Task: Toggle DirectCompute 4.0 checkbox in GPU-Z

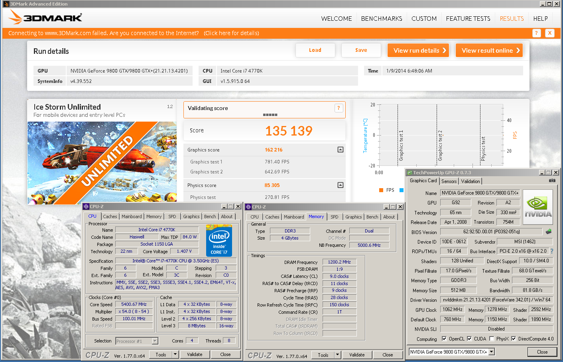Action: click(x=514, y=339)
